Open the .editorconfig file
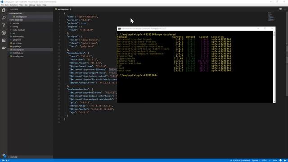This screenshot has height=162, width=288. [x=18, y=36]
